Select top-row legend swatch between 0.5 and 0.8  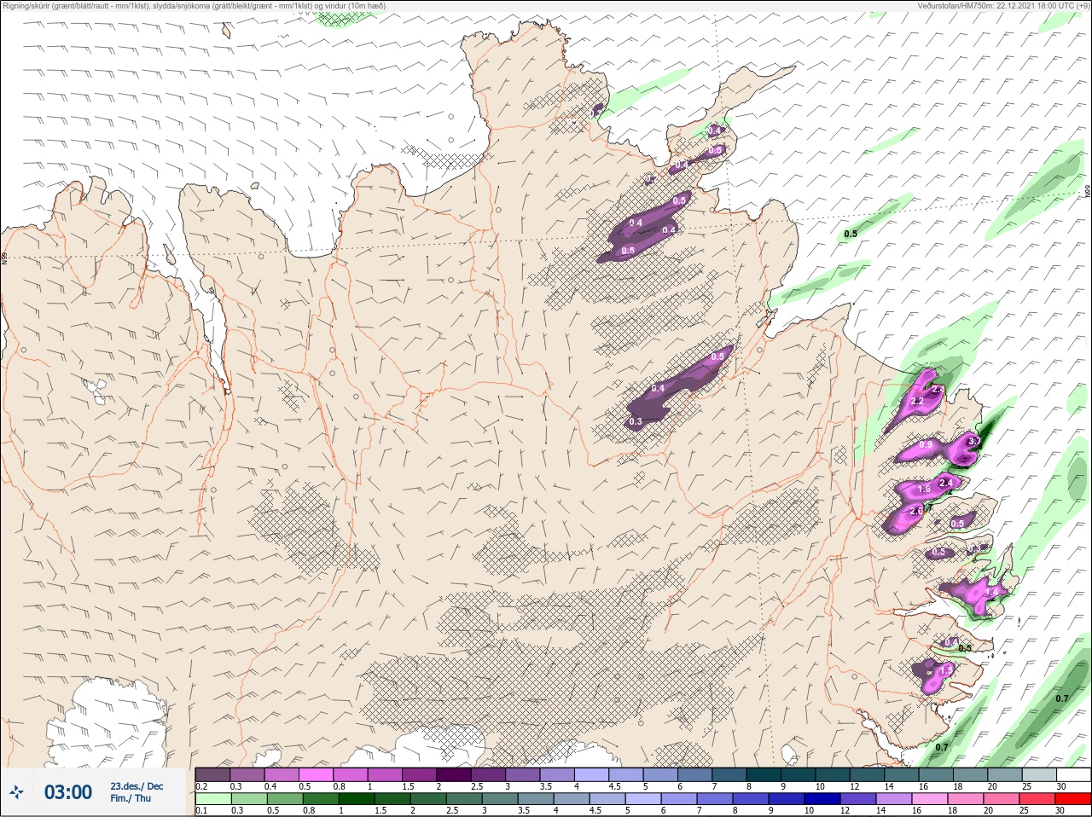point(317,774)
